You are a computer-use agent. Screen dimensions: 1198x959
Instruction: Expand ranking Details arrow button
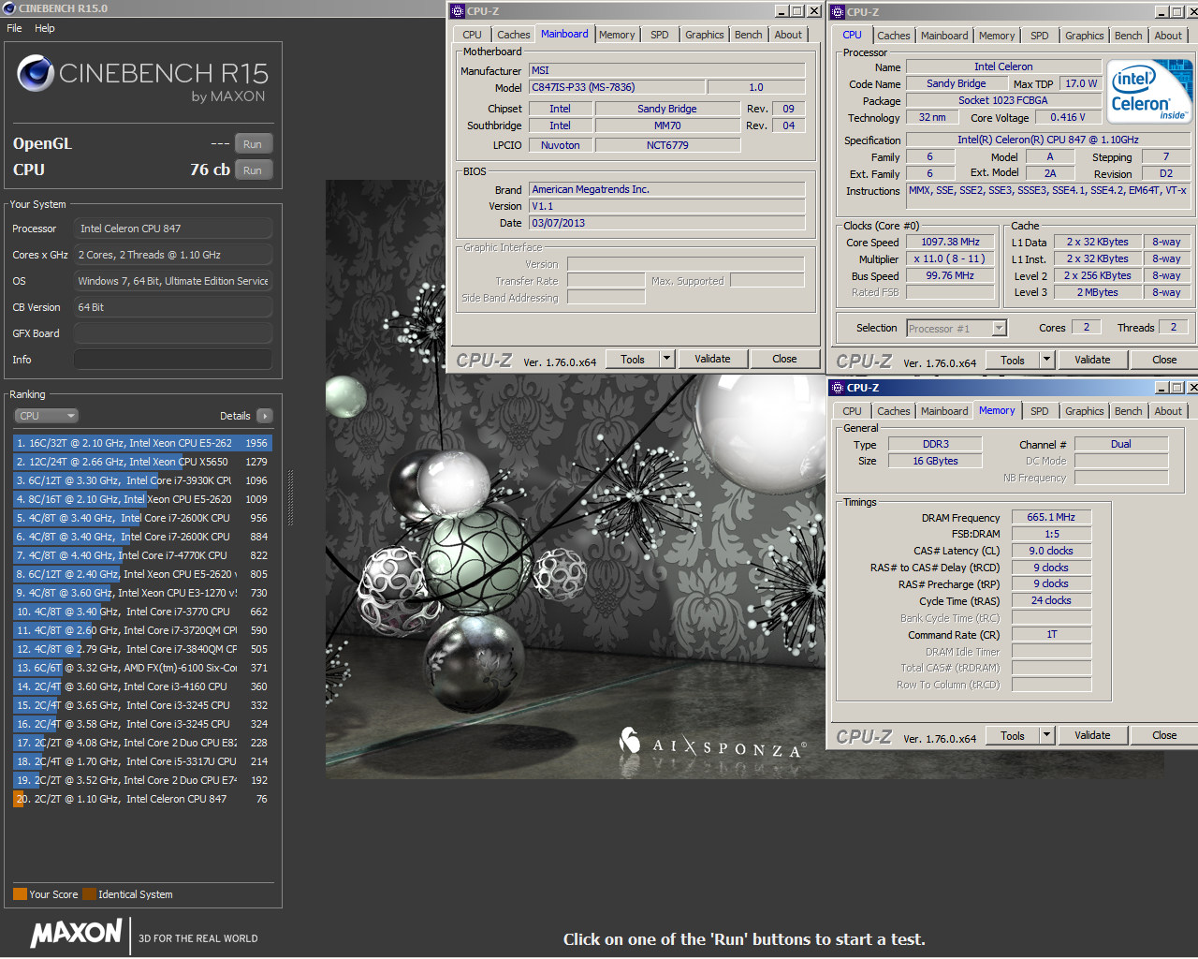[x=265, y=416]
